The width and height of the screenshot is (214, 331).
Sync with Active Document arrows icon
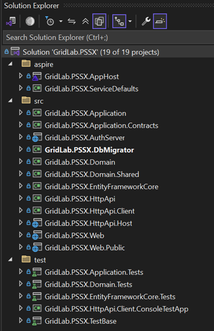click(x=72, y=21)
